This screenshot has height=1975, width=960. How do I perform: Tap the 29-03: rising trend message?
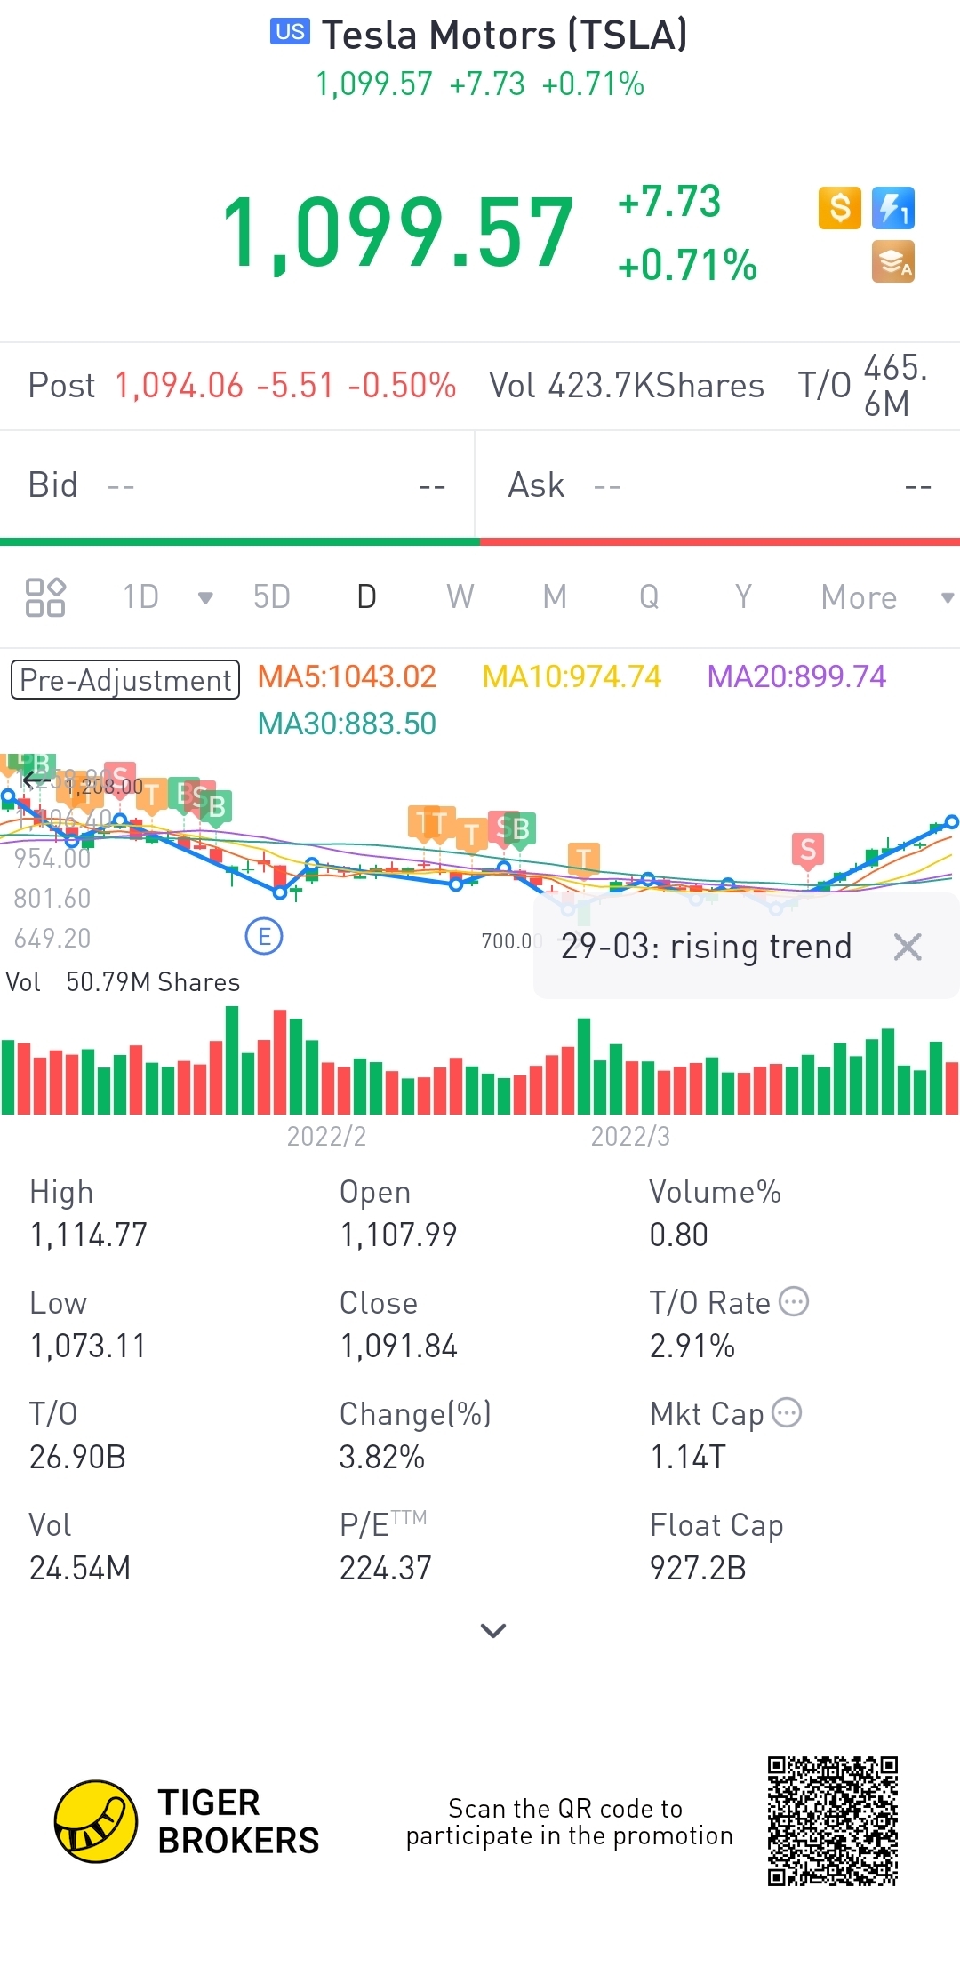707,947
